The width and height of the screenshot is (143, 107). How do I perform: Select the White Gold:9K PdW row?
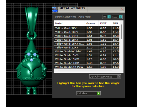pyautogui.click(x=86, y=51)
